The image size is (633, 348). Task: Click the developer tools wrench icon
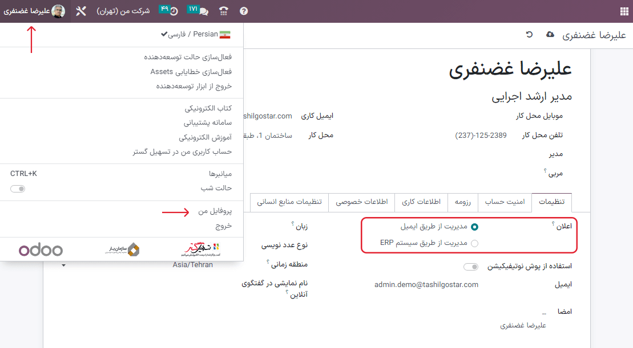coord(81,10)
